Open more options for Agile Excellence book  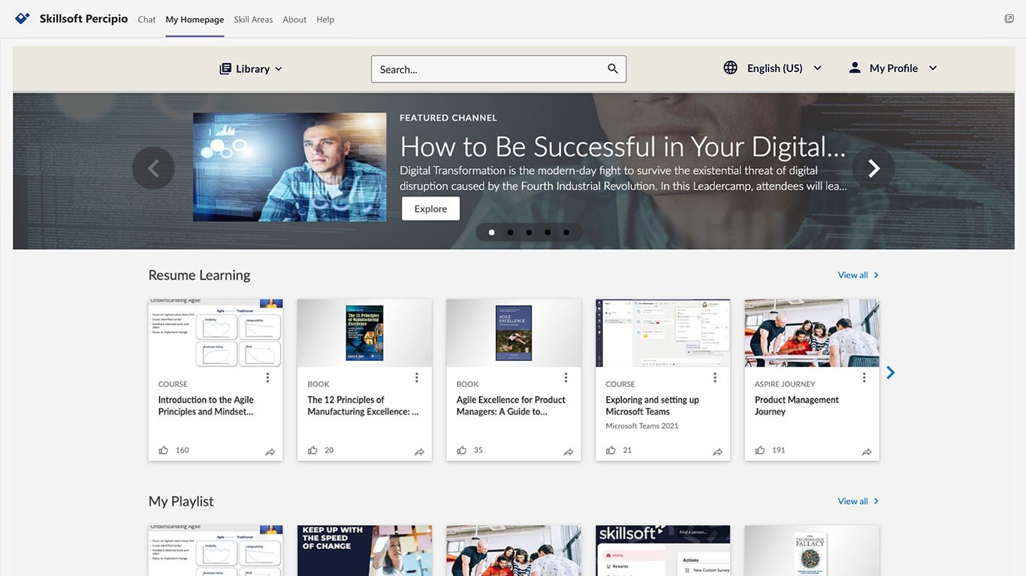point(566,377)
